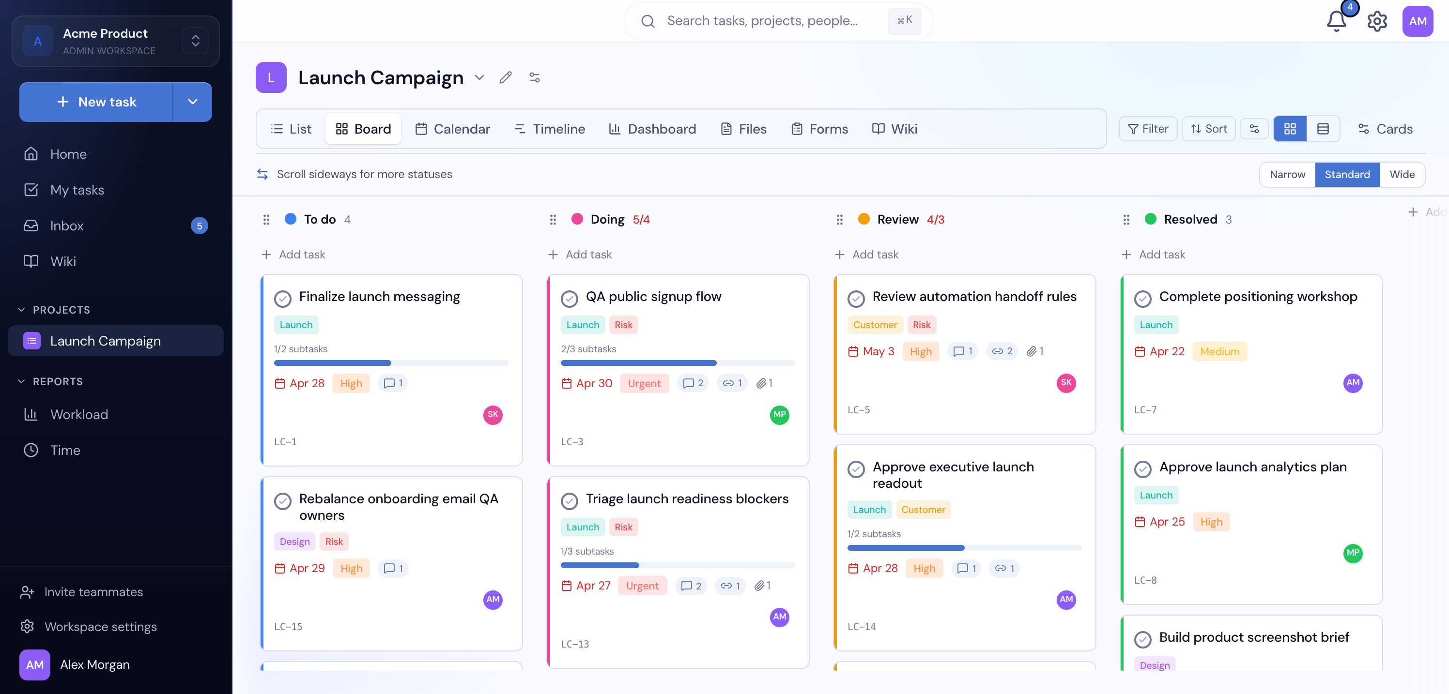1449x694 pixels.
Task: Open attachment icon on QA public signup flow
Action: (x=764, y=383)
